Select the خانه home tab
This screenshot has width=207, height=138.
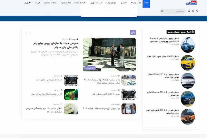pos(146,3)
